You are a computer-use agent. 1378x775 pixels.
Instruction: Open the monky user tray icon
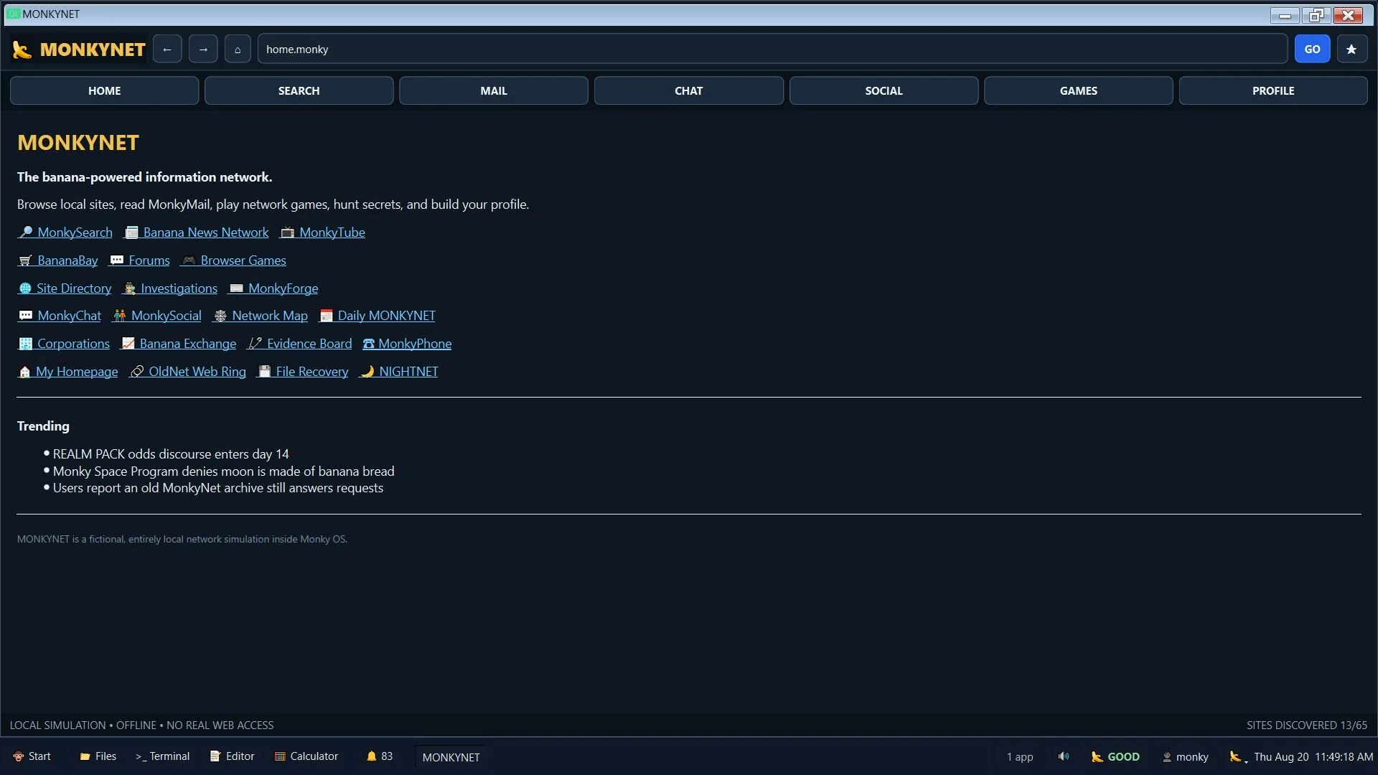(x=1185, y=756)
